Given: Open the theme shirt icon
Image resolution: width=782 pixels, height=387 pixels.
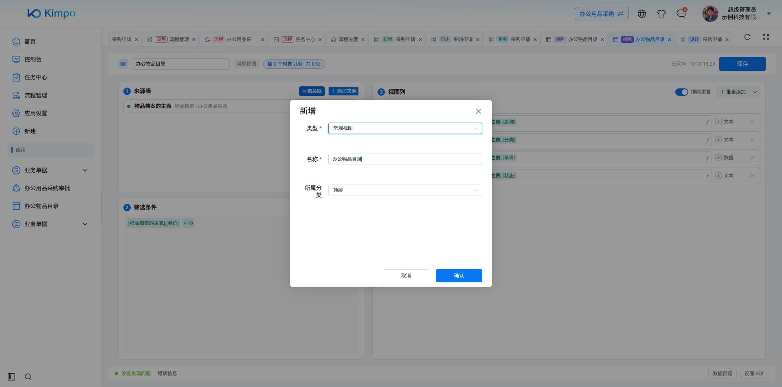Looking at the screenshot, I should 661,14.
